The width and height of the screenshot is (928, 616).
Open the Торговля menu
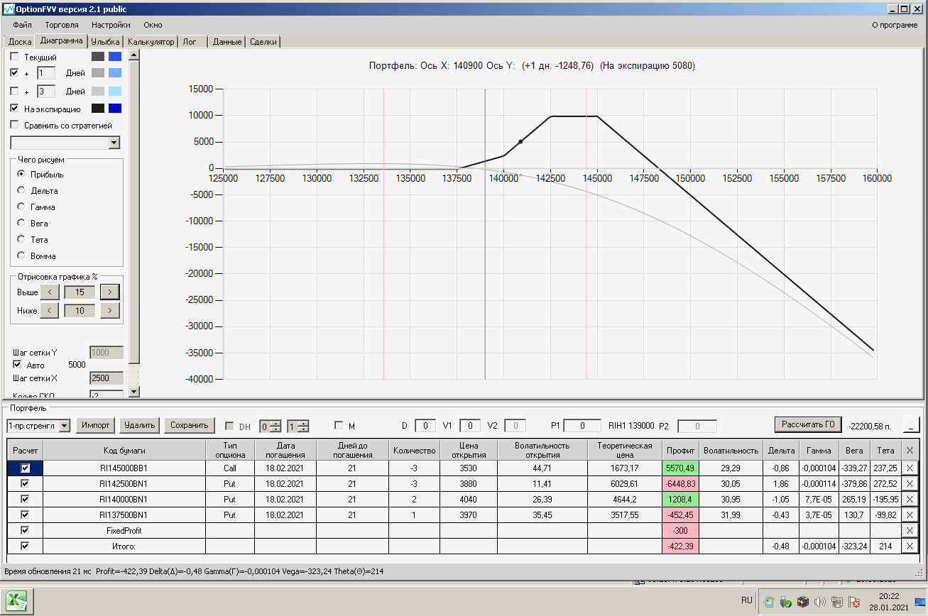(62, 25)
